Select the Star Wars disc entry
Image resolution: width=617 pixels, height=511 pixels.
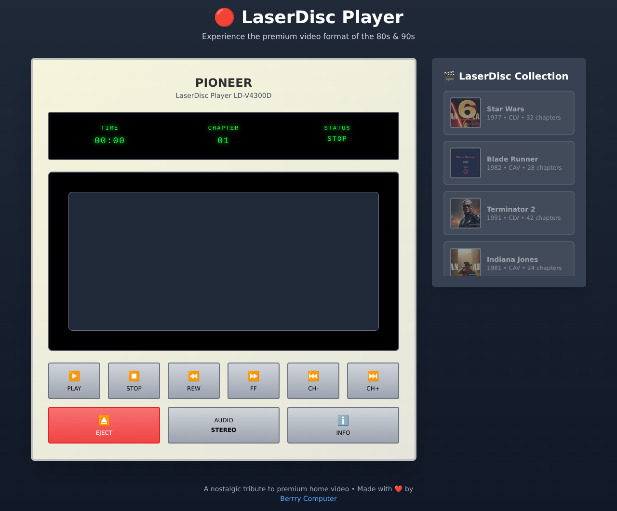tap(509, 113)
